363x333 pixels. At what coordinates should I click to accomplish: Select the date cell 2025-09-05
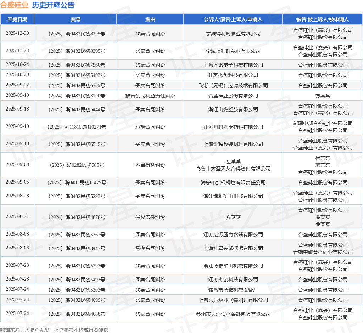point(17,182)
